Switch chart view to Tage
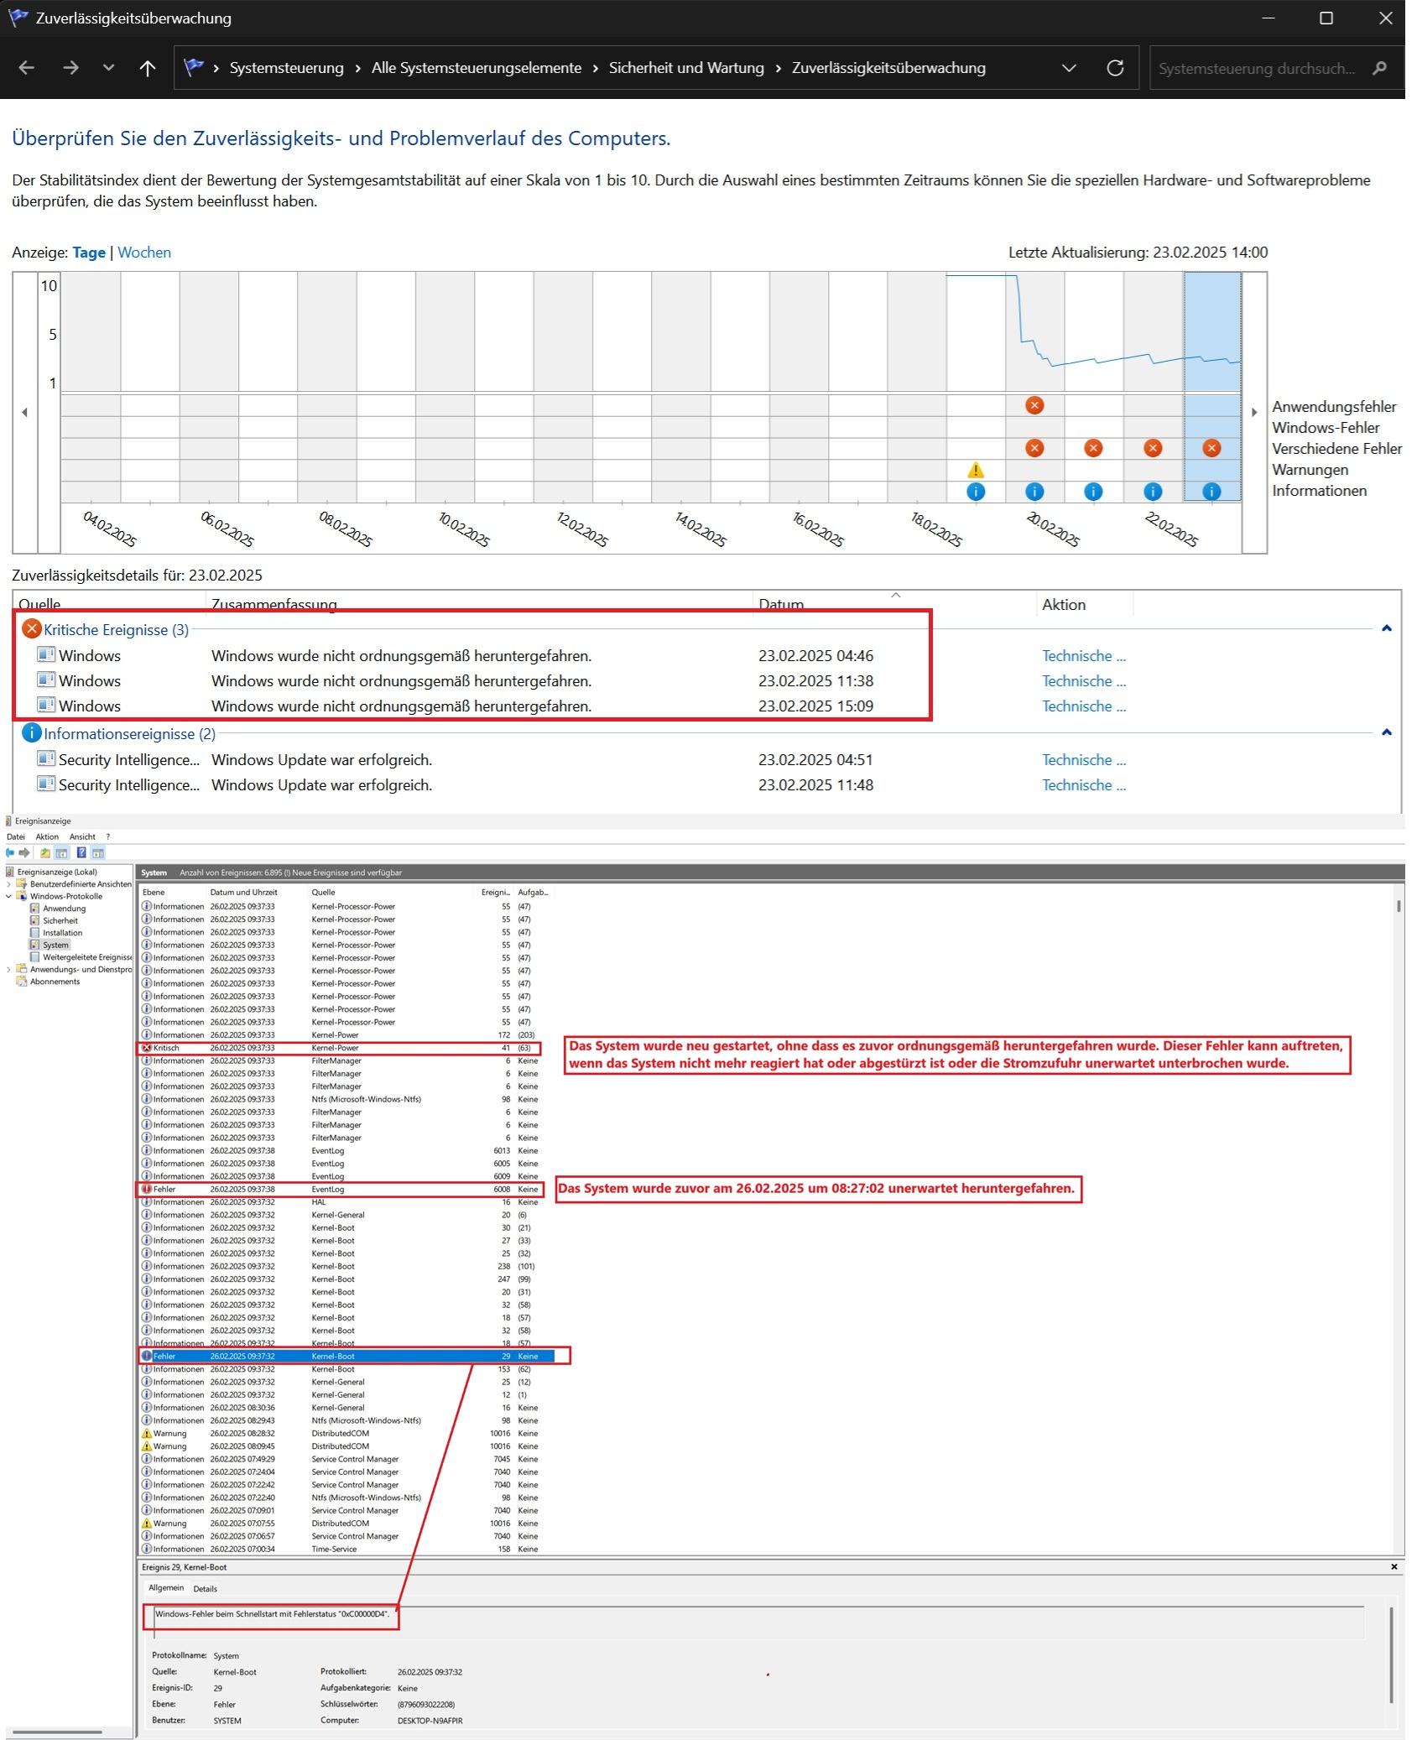The height and width of the screenshot is (1740, 1417). tap(89, 253)
